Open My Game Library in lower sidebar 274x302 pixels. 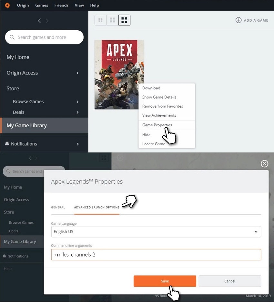pos(22,241)
